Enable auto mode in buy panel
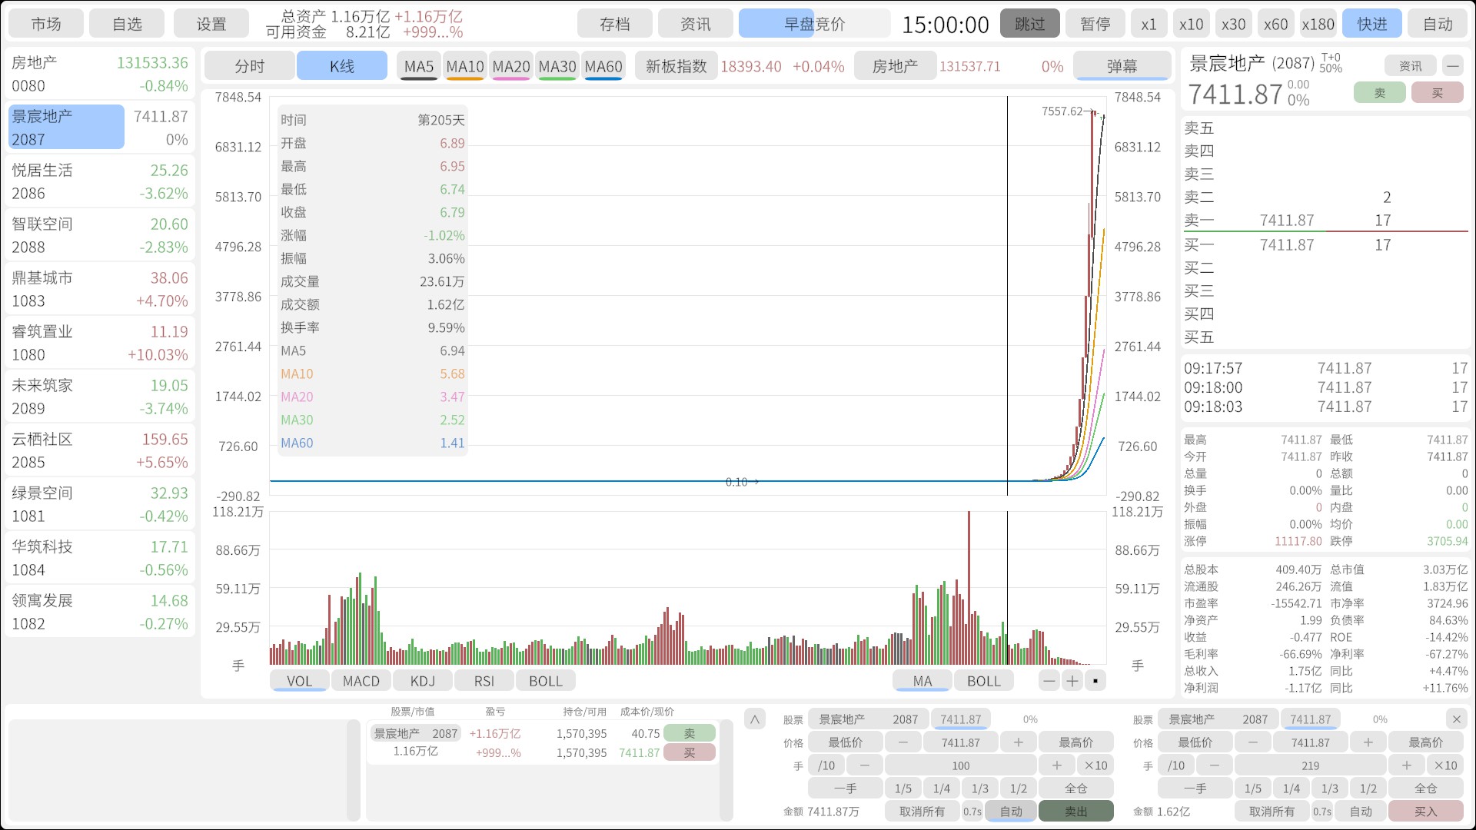The height and width of the screenshot is (830, 1476). [x=1360, y=812]
